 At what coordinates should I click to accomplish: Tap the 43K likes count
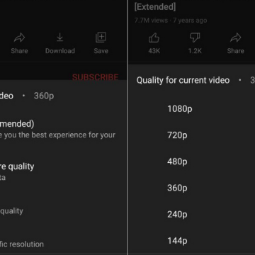coord(154,51)
